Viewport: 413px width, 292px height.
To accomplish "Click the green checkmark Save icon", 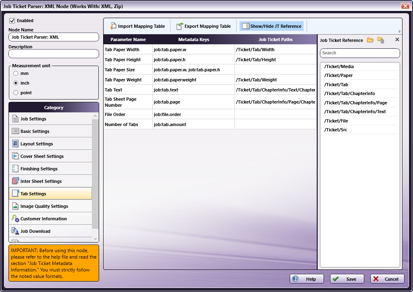I will (336, 279).
